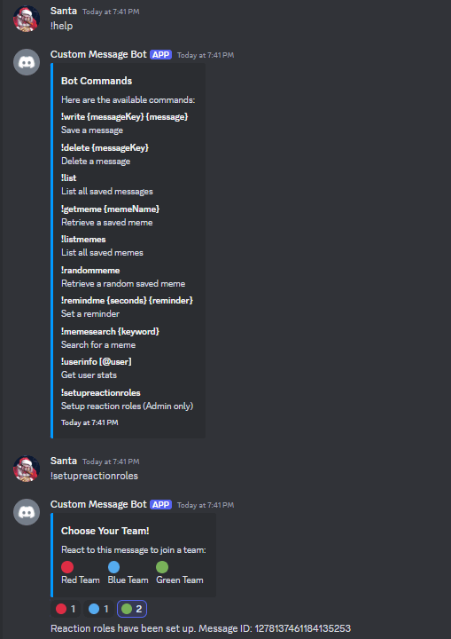The height and width of the screenshot is (639, 451).
Task: Open Santa's profile from the first username
Action: (x=64, y=11)
